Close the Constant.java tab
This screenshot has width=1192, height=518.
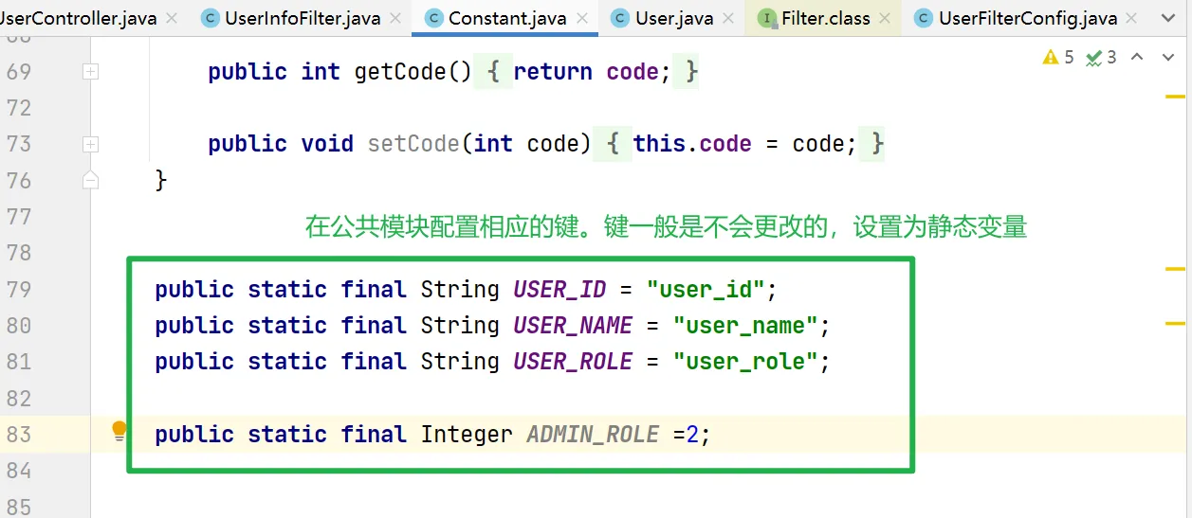click(582, 18)
